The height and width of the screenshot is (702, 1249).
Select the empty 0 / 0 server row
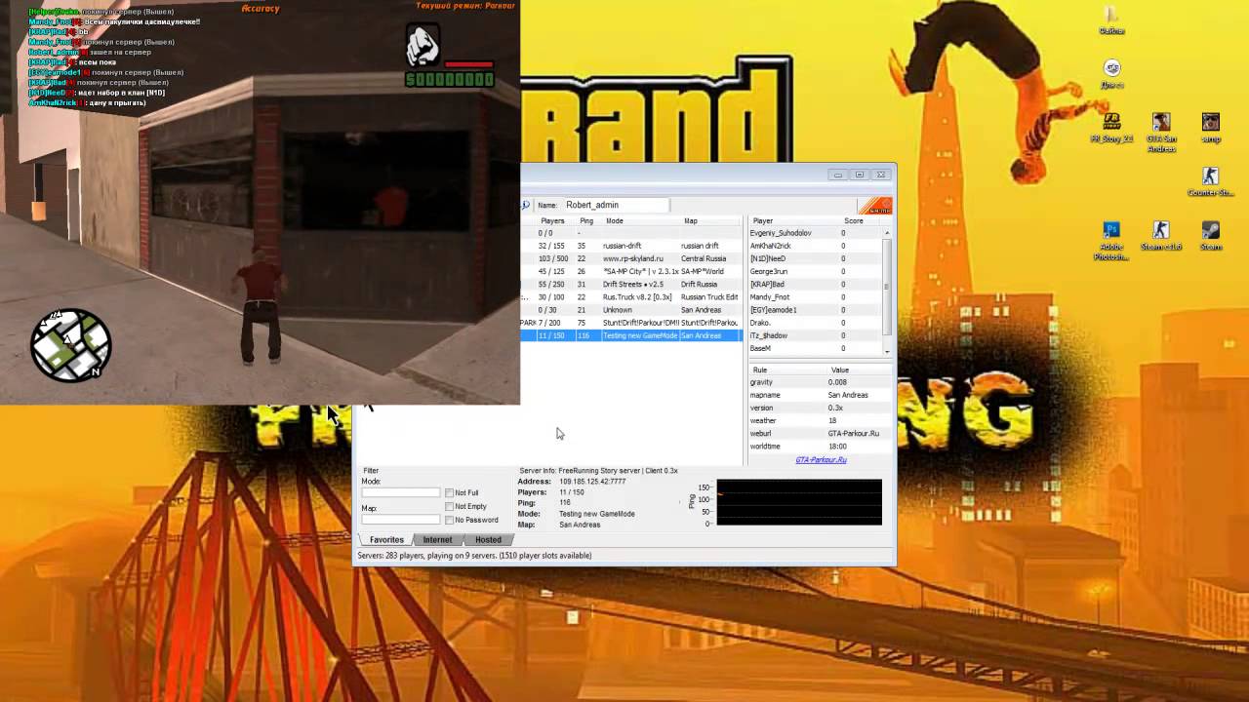(x=631, y=233)
